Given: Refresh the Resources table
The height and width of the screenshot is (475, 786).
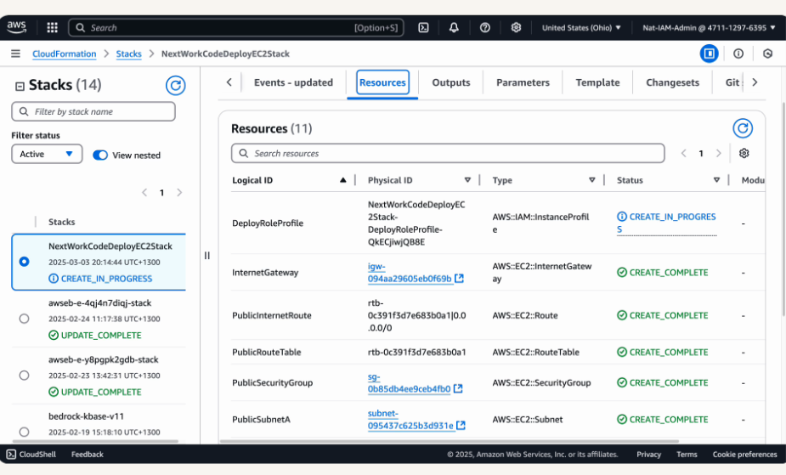Looking at the screenshot, I should click(743, 128).
